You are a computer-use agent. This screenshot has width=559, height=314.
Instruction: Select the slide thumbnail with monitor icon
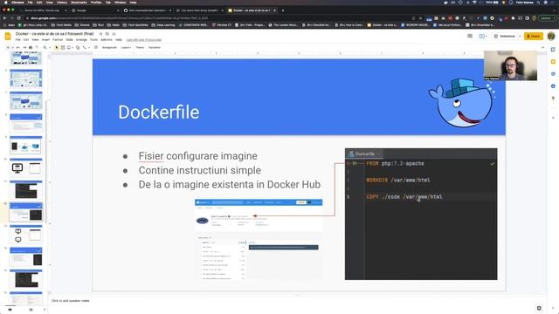point(25,167)
